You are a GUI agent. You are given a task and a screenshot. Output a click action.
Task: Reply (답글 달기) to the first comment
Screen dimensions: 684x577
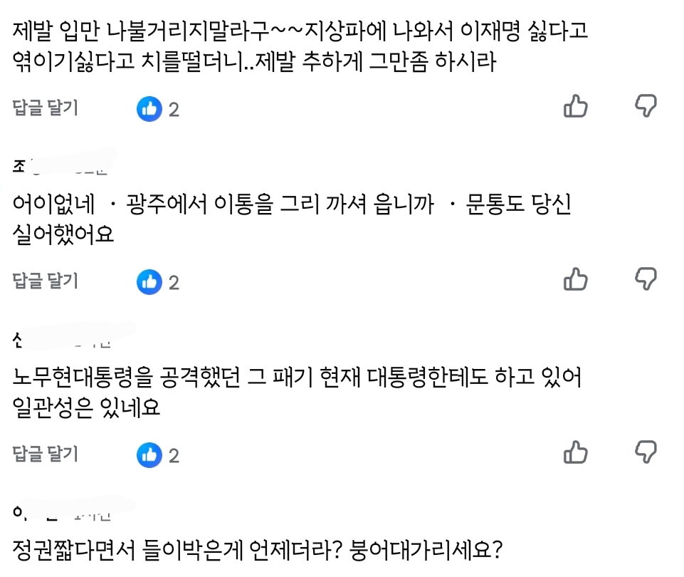pyautogui.click(x=46, y=108)
